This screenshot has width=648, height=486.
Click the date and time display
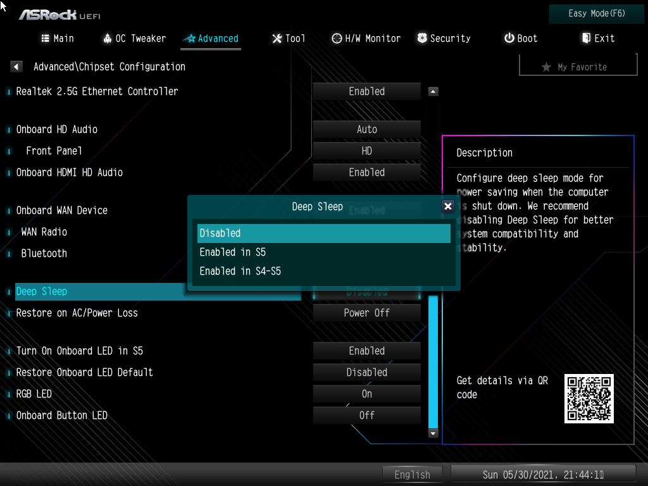tap(543, 475)
